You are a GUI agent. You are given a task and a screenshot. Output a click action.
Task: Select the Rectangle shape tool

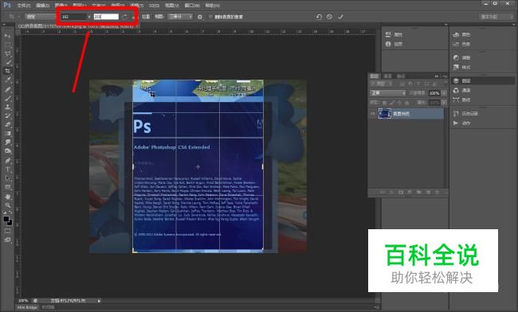[x=8, y=187]
